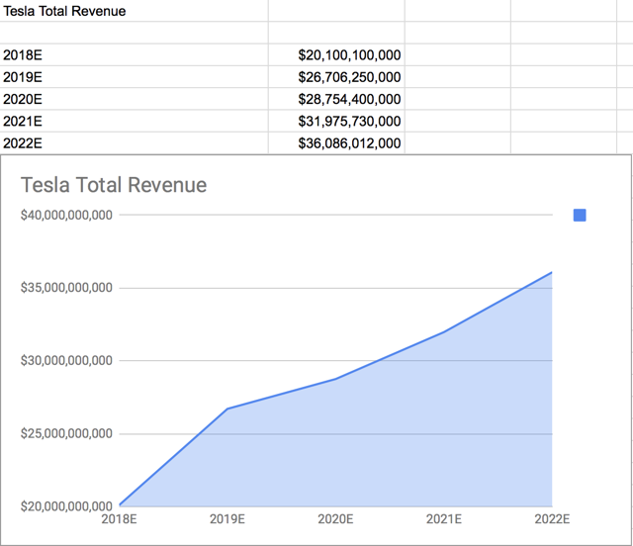633x546 pixels.
Task: Click the $20,000,000,000 axis label
Action: click(x=66, y=506)
